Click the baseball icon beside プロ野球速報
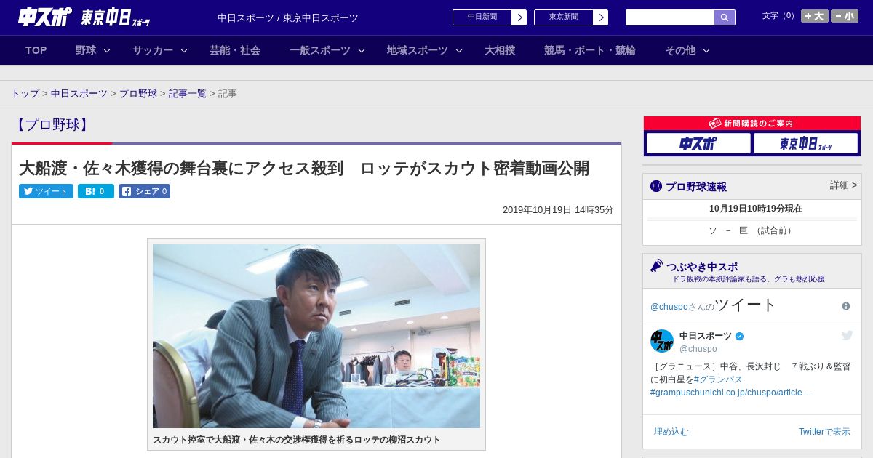The height and width of the screenshot is (458, 873). [656, 186]
